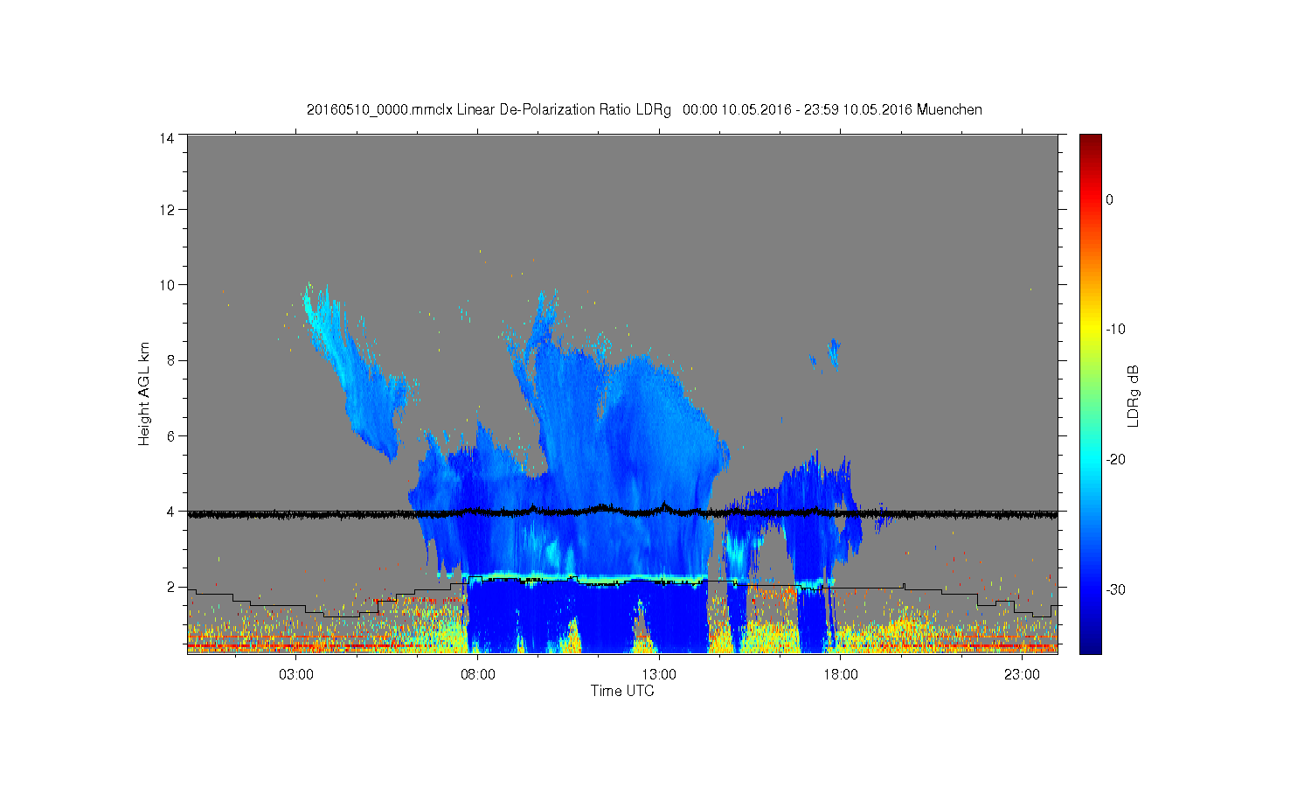Viewport: 1311px width, 787px height.
Task: Click the word Muenchen in the title
Action: (950, 110)
